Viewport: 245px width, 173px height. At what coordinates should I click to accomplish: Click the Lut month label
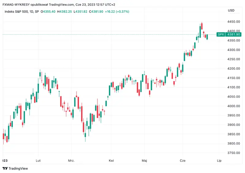pos(38,160)
